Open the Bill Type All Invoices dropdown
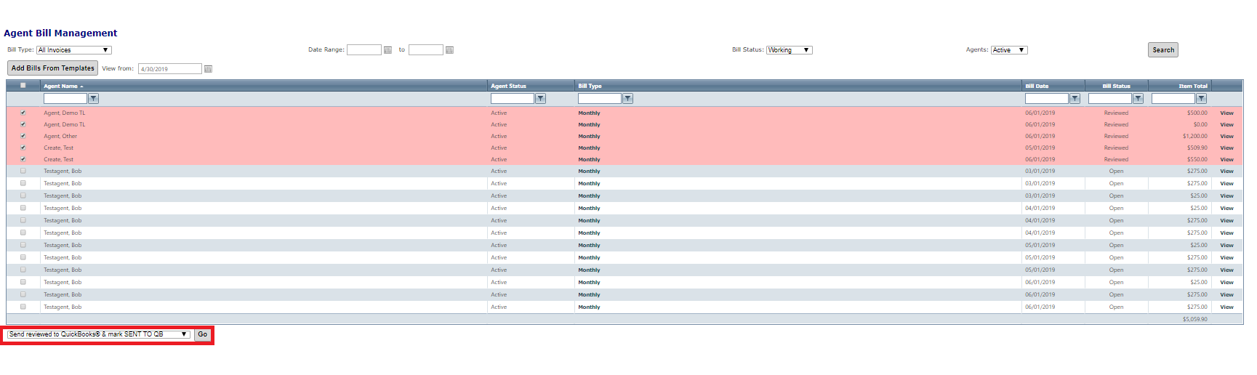Screen dimensions: 1257x375 [x=73, y=50]
